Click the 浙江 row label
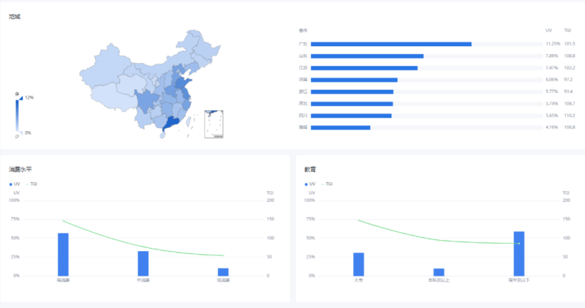Image resolution: width=585 pixels, height=308 pixels. coord(303,91)
